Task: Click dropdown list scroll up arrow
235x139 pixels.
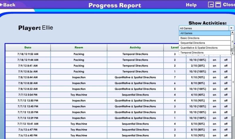Action: point(232,32)
